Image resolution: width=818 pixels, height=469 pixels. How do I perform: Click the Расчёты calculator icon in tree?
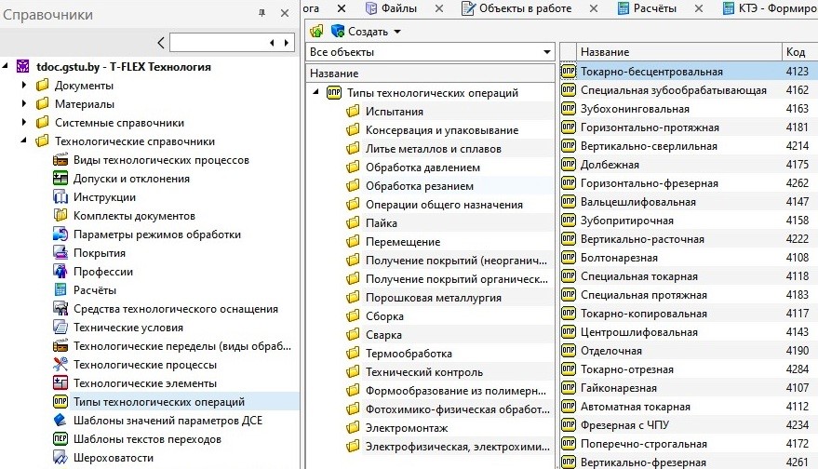(60, 290)
